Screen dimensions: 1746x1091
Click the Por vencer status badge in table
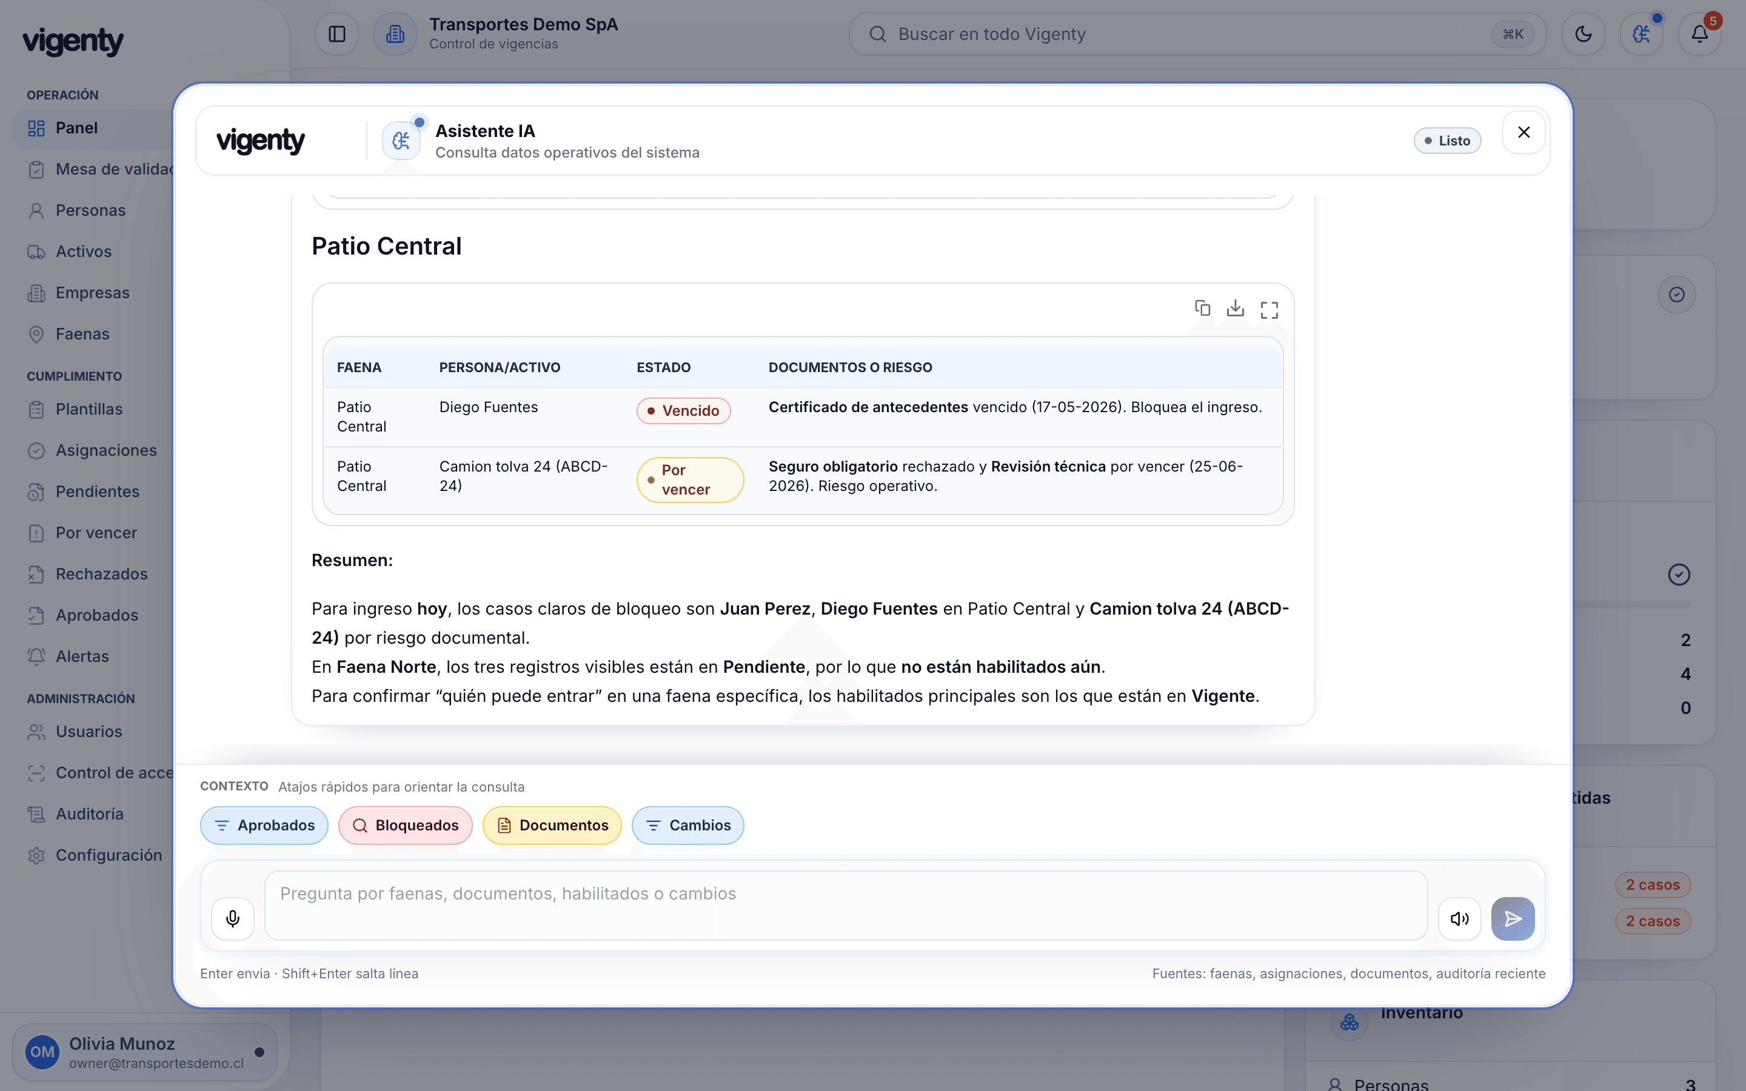pos(690,480)
